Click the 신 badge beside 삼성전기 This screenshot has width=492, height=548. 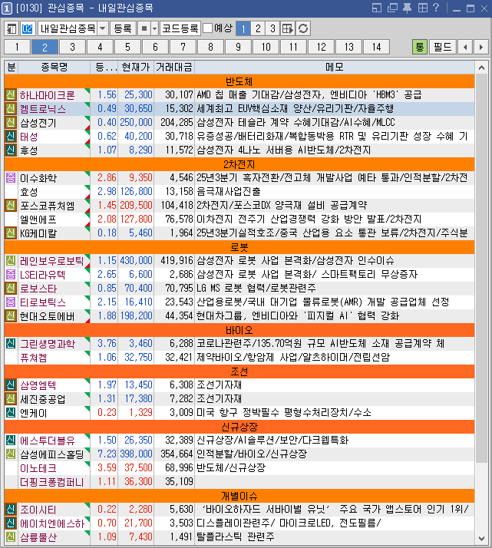point(11,122)
